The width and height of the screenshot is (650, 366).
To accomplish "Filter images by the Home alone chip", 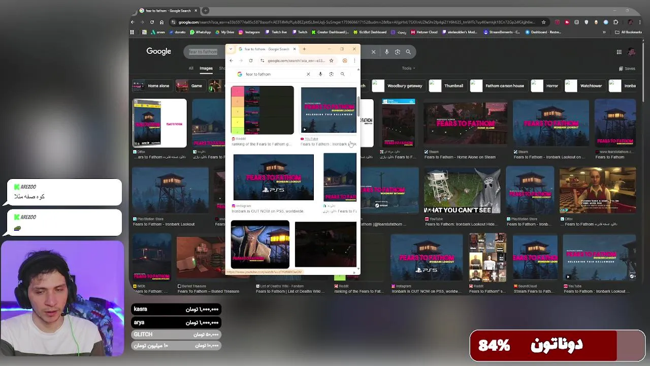I will 152,86.
